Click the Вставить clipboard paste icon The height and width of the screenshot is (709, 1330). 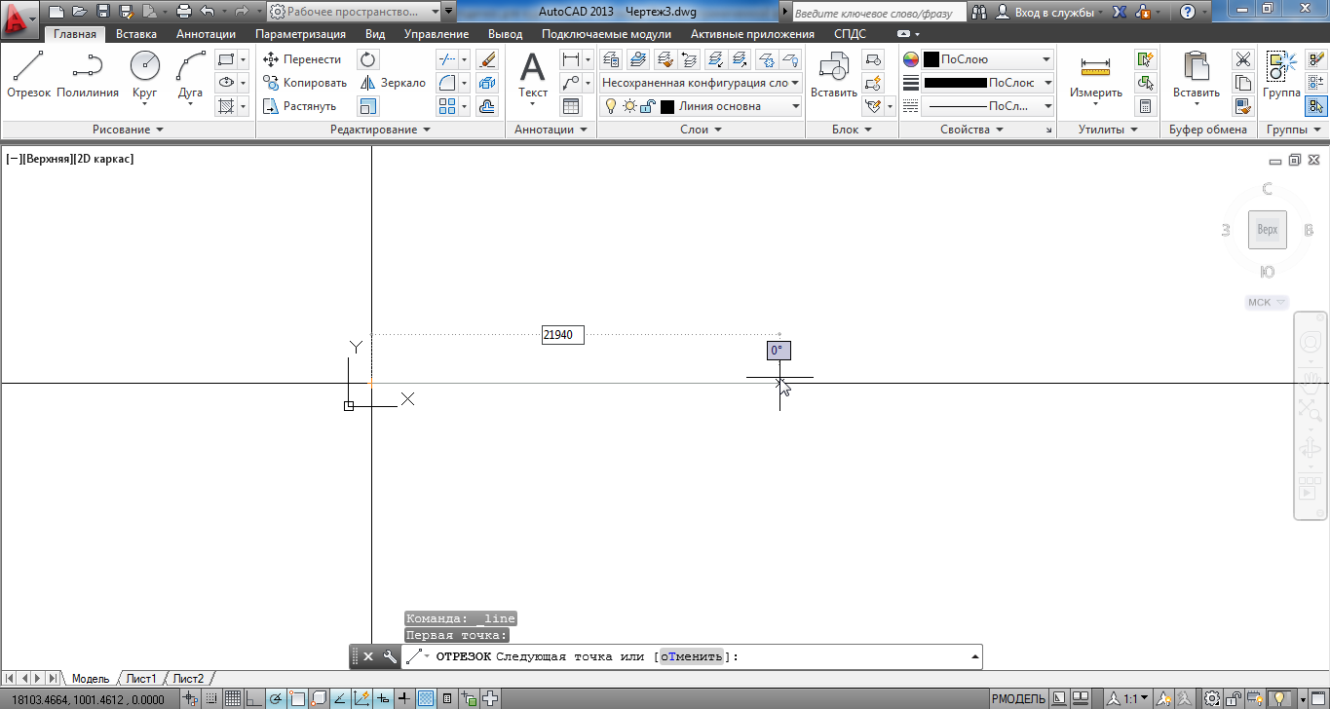(x=1197, y=75)
